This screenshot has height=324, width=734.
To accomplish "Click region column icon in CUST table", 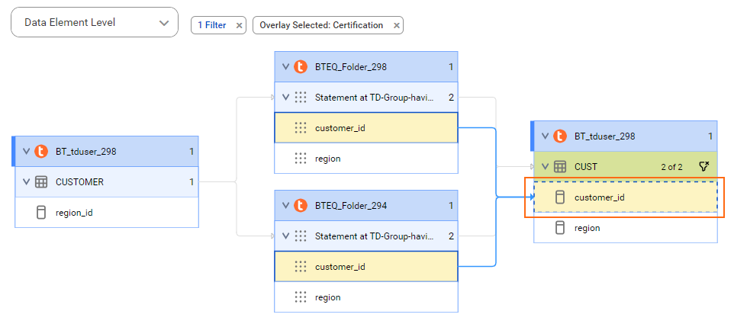I will coord(560,228).
